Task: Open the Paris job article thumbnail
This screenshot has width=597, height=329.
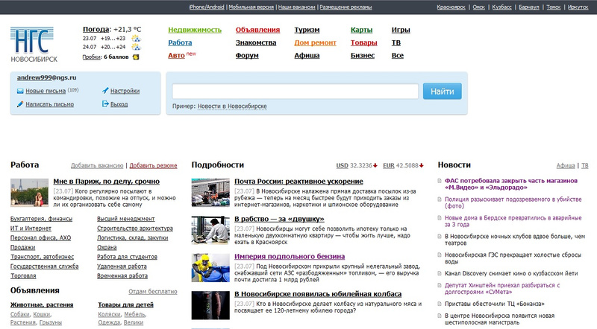Action: click(30, 192)
